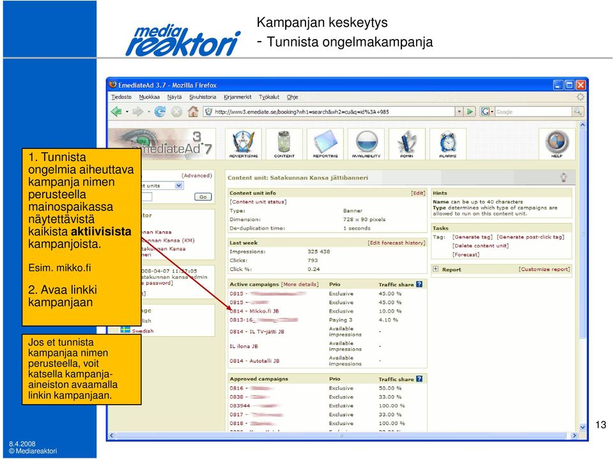Image resolution: width=613 pixels, height=459 pixels.
Task: Open the Availability section icon
Action: [366, 143]
